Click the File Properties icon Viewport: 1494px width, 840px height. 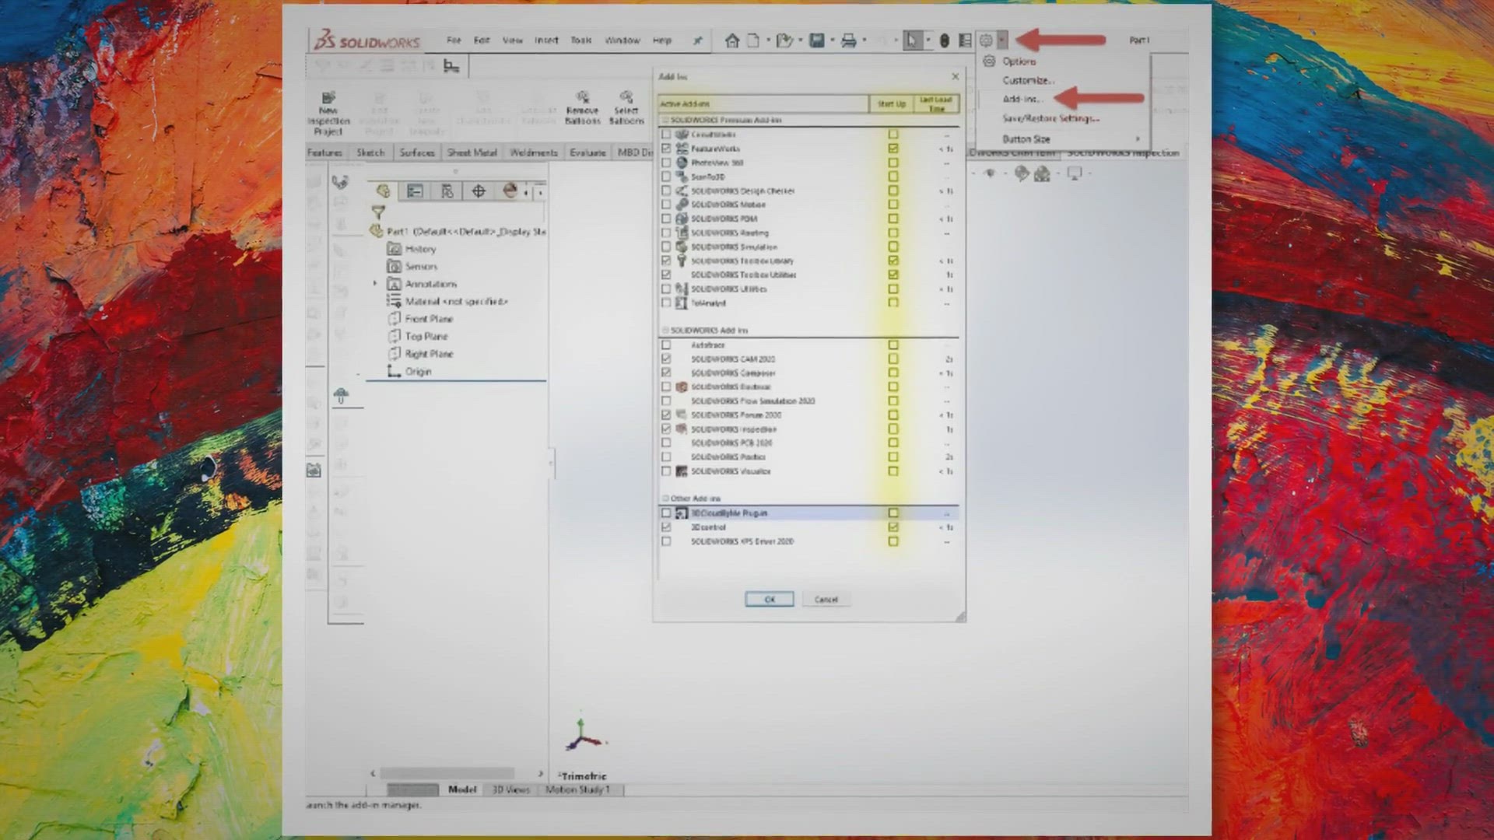965,40
